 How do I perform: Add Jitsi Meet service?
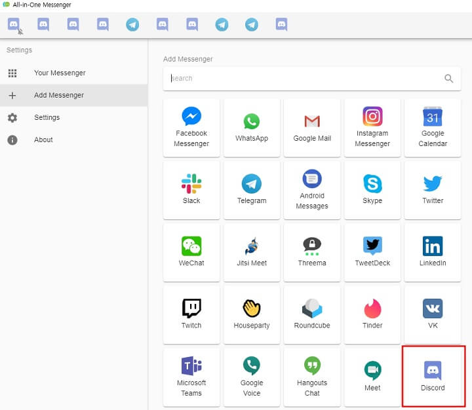point(252,252)
